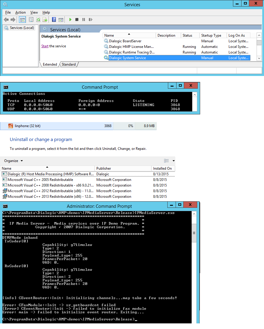Open the Help menu in Services
The image size is (264, 329).
click(x=46, y=12)
